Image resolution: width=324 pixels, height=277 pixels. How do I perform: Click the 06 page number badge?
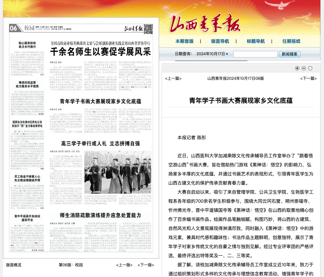click(x=14, y=28)
